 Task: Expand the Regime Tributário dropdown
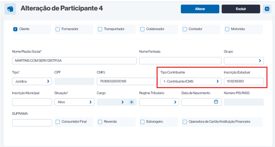click(x=159, y=102)
